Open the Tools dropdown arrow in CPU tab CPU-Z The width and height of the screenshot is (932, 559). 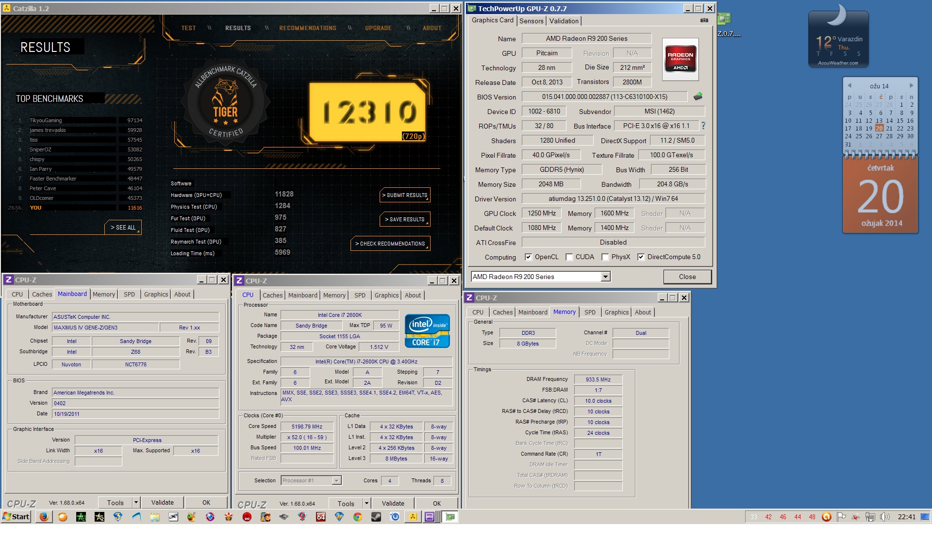367,504
